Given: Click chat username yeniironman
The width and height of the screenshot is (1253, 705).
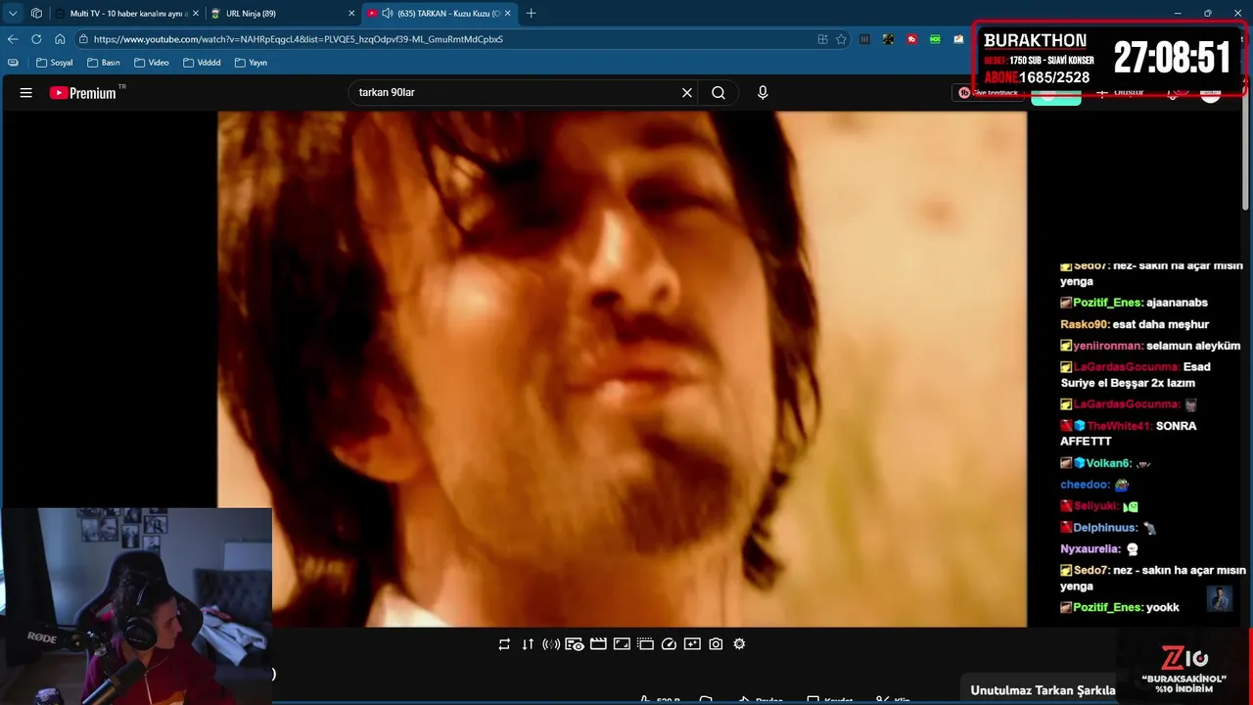Looking at the screenshot, I should [x=1108, y=346].
